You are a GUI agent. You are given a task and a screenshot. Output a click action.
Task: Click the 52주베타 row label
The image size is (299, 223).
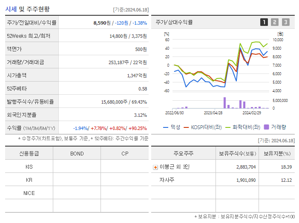[17, 89]
